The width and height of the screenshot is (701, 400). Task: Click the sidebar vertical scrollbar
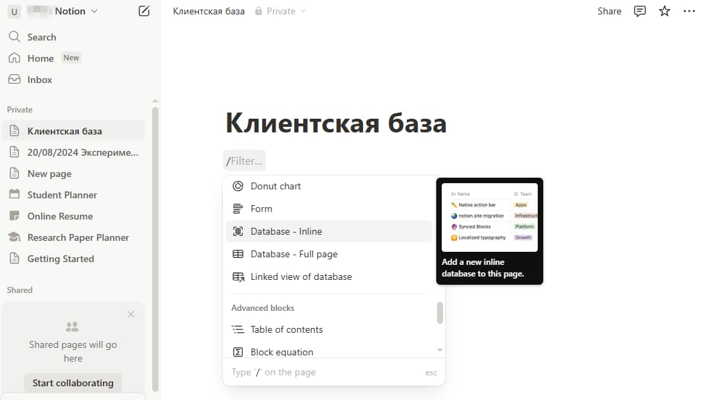point(155,248)
